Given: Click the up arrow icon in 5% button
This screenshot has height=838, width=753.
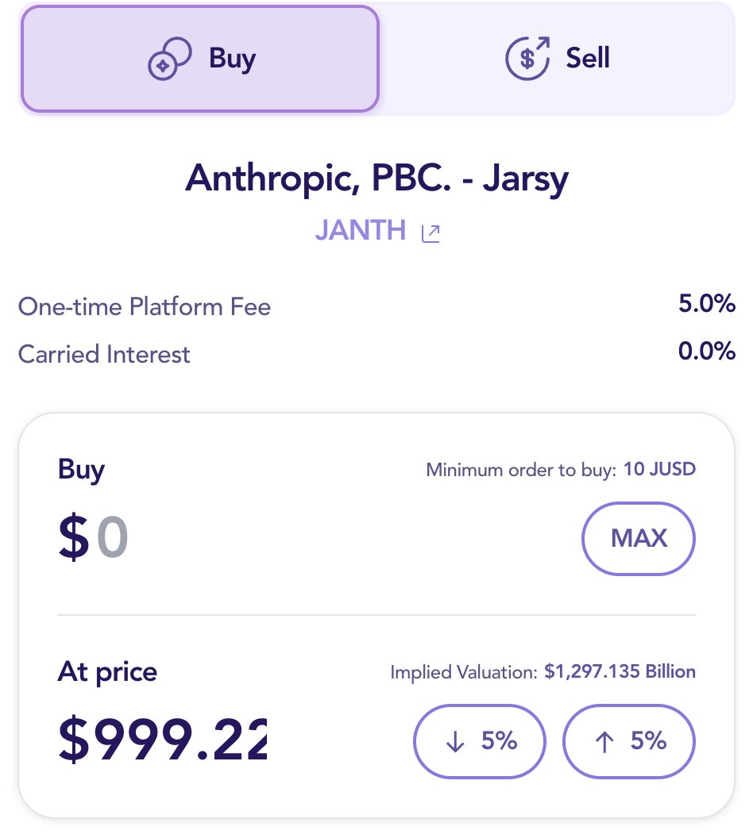Looking at the screenshot, I should [x=604, y=743].
